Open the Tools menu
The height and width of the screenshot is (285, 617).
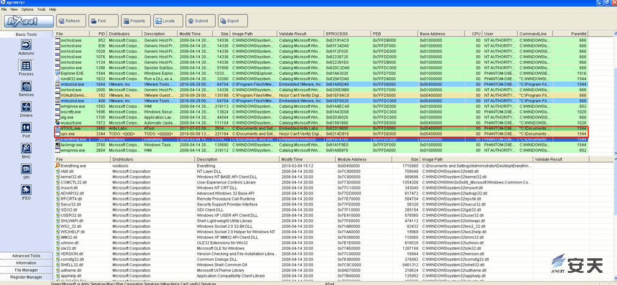pos(41,9)
